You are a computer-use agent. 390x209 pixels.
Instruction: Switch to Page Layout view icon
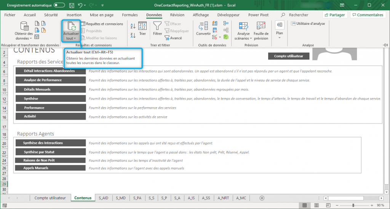click(316, 206)
